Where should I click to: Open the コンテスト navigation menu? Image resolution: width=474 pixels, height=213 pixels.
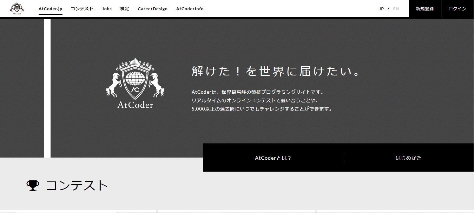[82, 9]
